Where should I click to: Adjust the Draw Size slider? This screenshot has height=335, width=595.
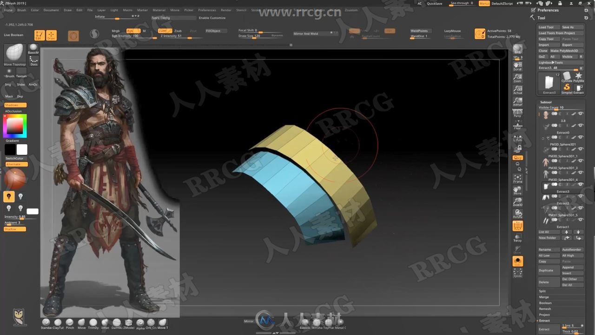click(260, 36)
